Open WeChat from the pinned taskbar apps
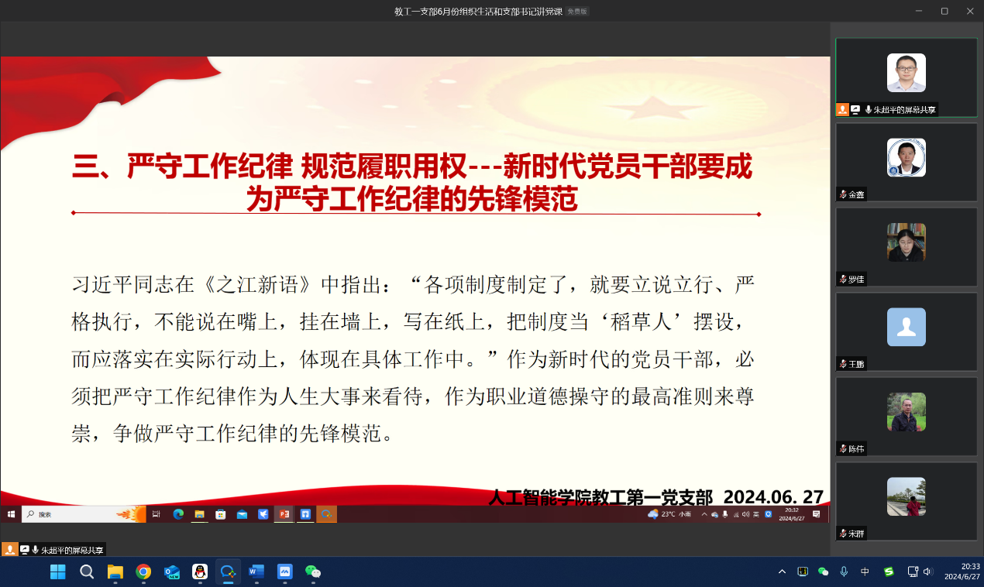Viewport: 984px width, 587px height. pos(313,572)
